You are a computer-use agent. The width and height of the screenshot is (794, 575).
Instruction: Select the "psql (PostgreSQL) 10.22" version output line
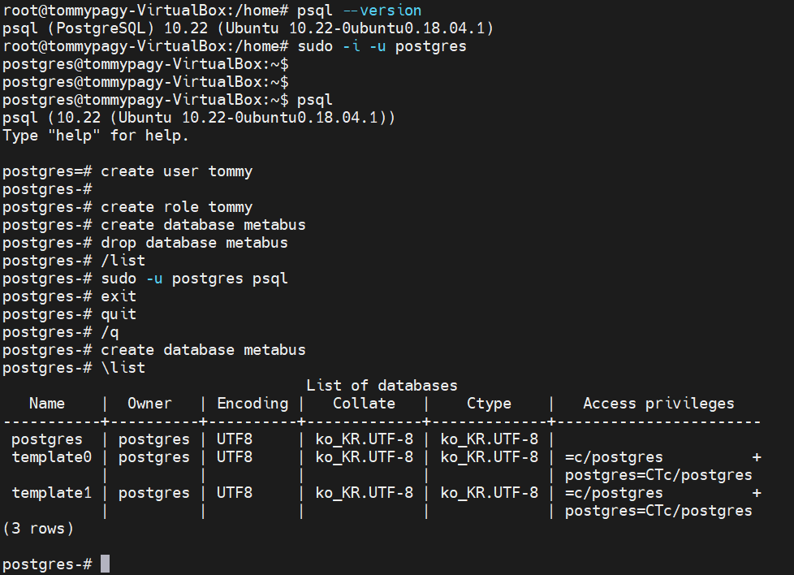click(248, 28)
